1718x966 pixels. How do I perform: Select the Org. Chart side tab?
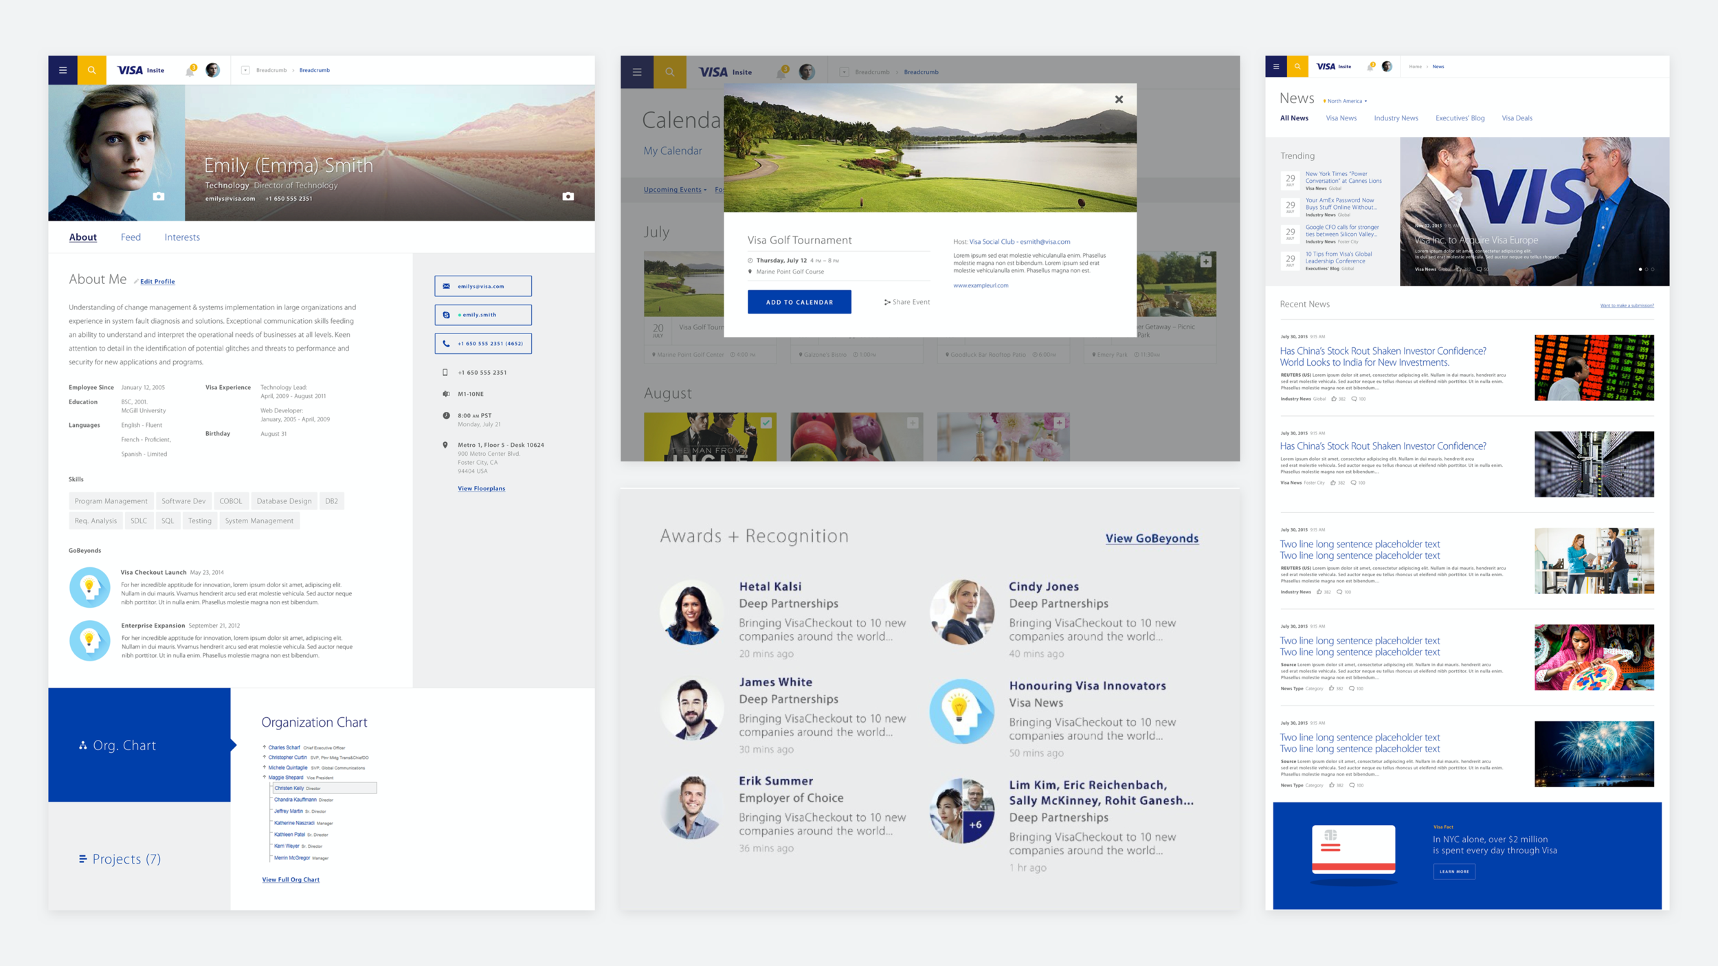pyautogui.click(x=139, y=745)
